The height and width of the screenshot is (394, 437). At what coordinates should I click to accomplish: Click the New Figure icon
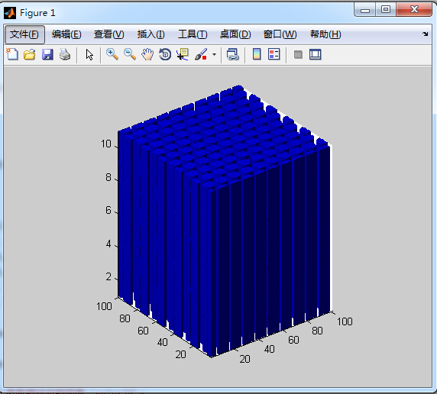pyautogui.click(x=12, y=54)
